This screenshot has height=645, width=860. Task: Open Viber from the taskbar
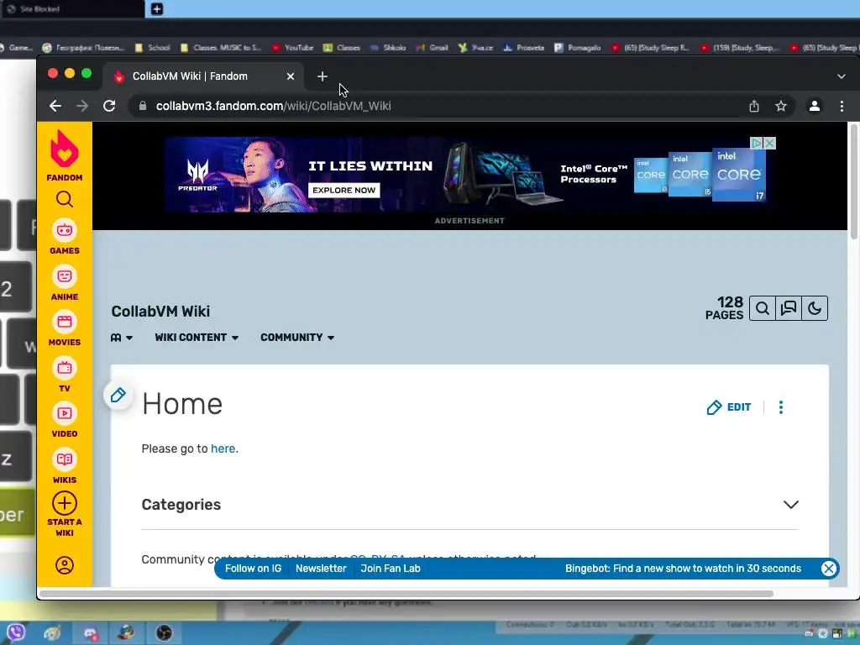click(16, 632)
